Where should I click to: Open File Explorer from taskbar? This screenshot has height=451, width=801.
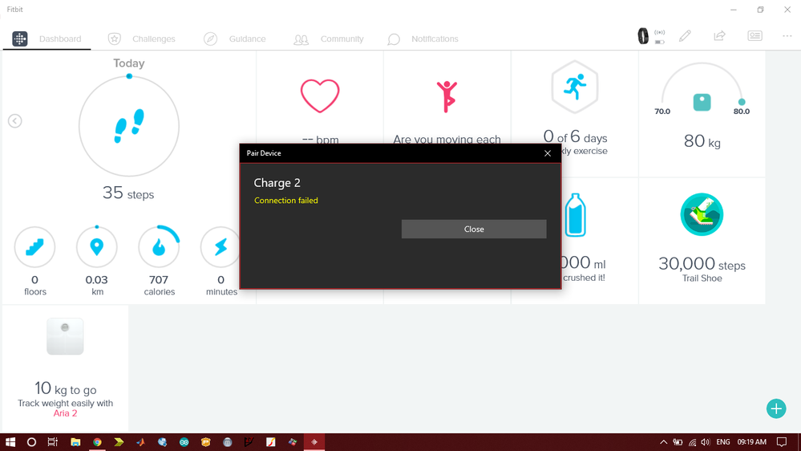tap(75, 442)
